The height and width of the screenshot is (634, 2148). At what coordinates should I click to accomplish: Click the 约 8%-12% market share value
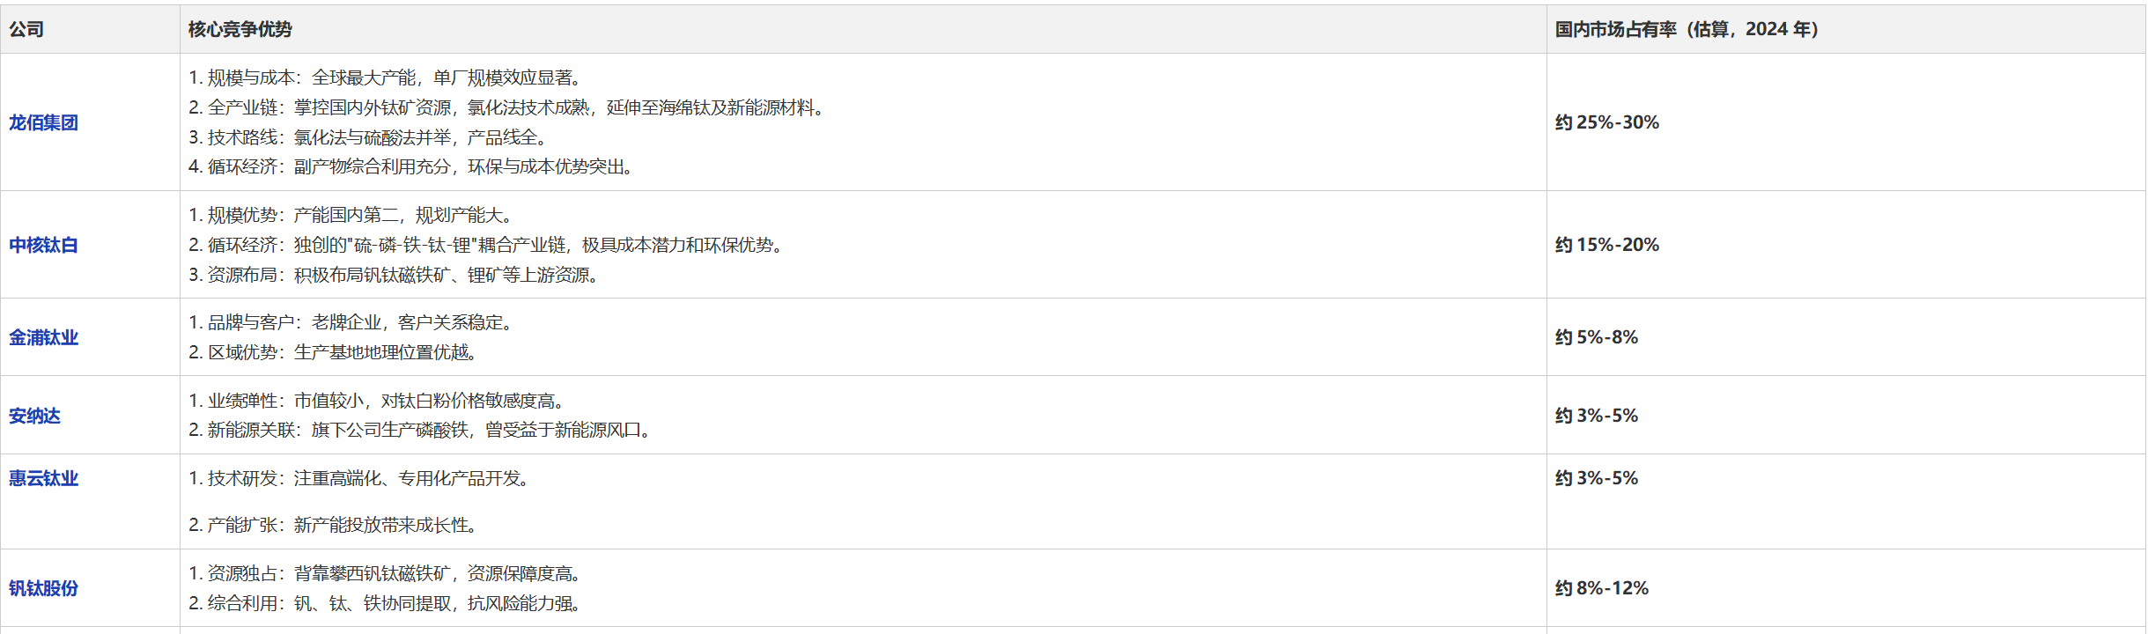point(1601,588)
